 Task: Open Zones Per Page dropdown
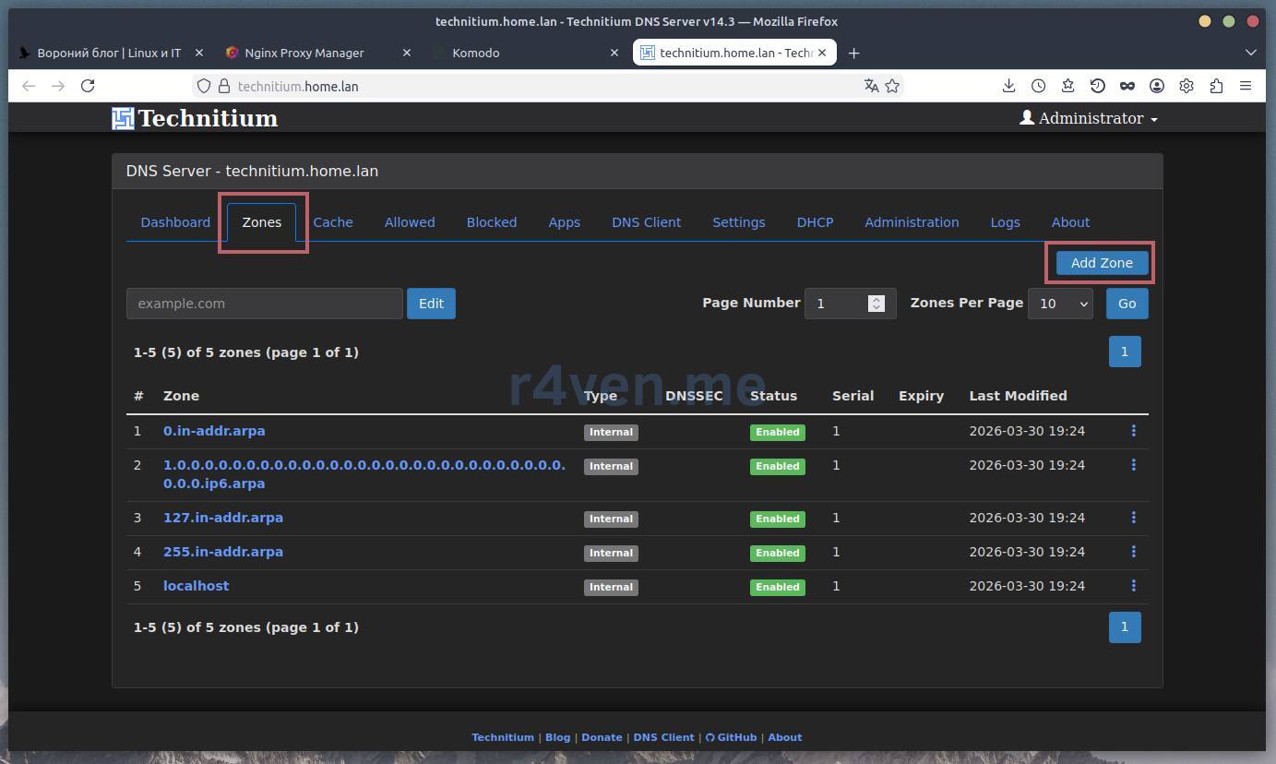pos(1060,304)
